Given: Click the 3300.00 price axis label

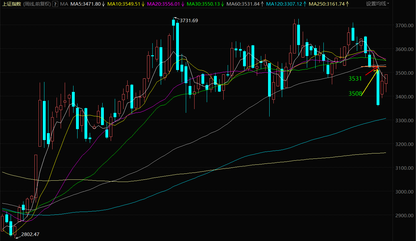Looking at the screenshot, I should coord(404,120).
